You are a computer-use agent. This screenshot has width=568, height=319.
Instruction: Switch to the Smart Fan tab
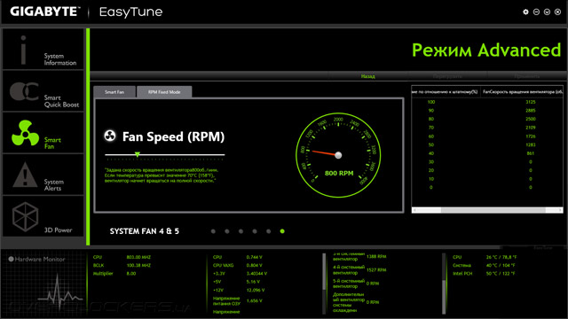tap(114, 92)
